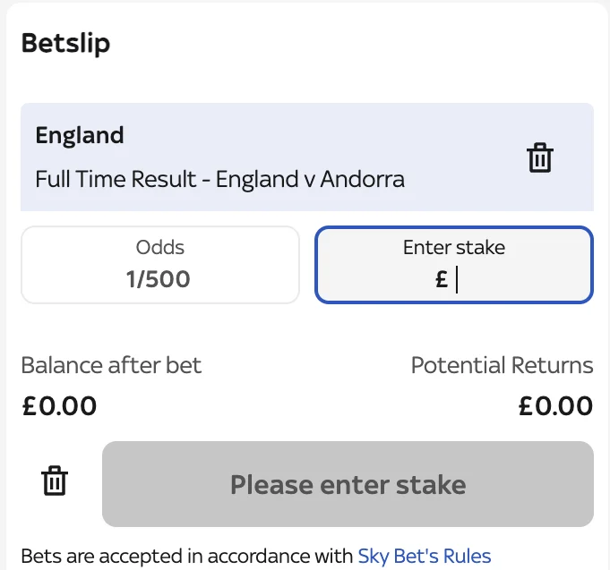Click the Enter stake label text
The image size is (610, 570).
(454, 247)
